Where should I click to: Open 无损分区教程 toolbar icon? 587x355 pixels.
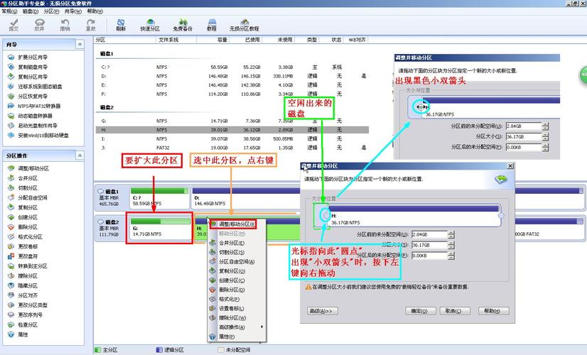tap(244, 25)
